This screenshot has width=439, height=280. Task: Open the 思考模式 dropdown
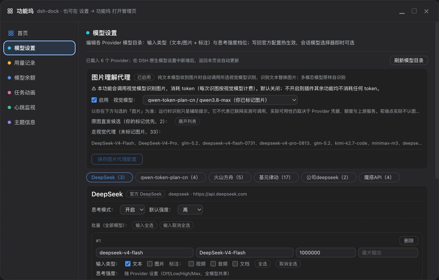pos(133,210)
